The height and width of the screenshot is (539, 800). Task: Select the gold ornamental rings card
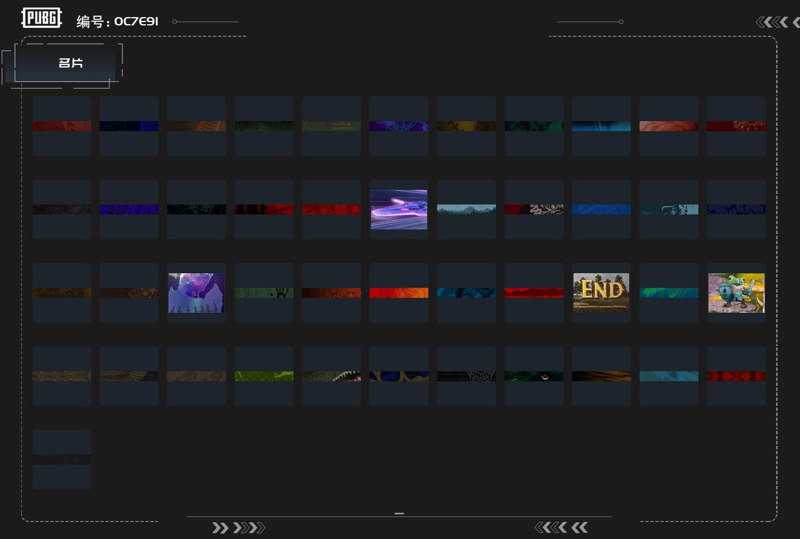pos(62,376)
